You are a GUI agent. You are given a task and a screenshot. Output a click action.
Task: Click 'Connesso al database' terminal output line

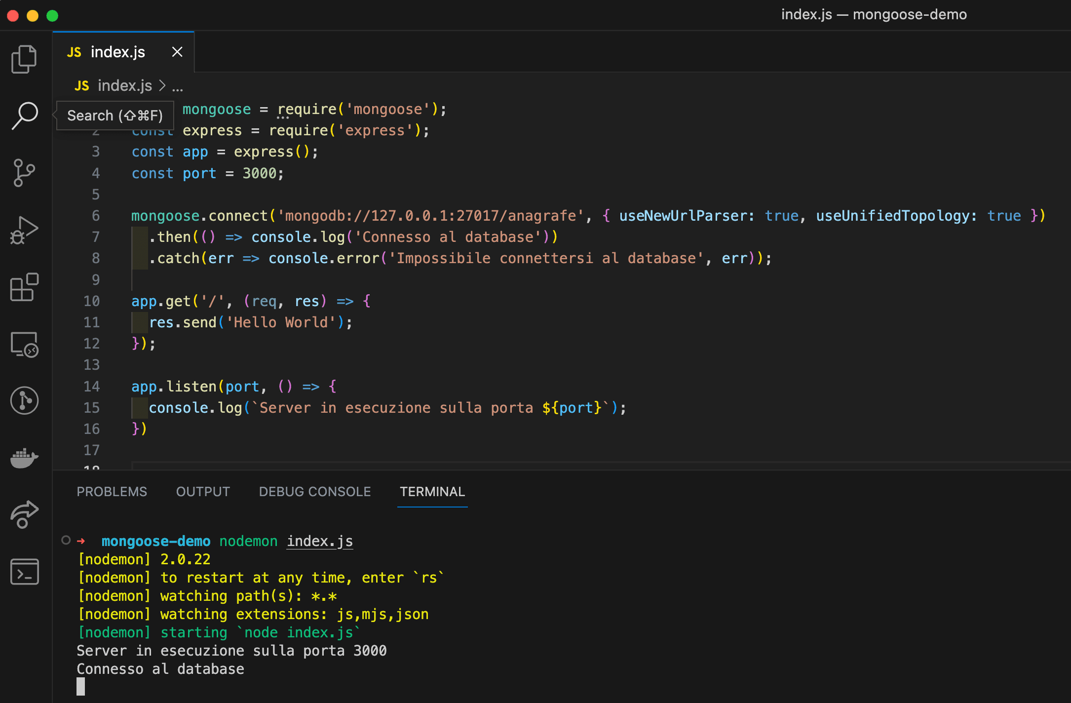(160, 669)
